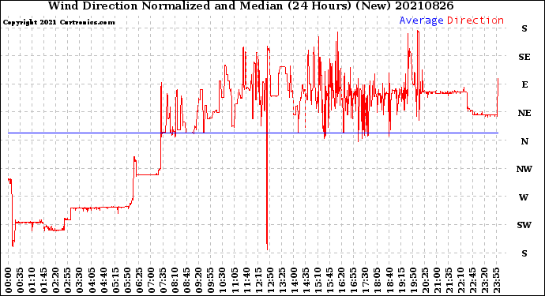Click the 08:10 time axis label
The height and width of the screenshot is (296, 545).
(175, 280)
